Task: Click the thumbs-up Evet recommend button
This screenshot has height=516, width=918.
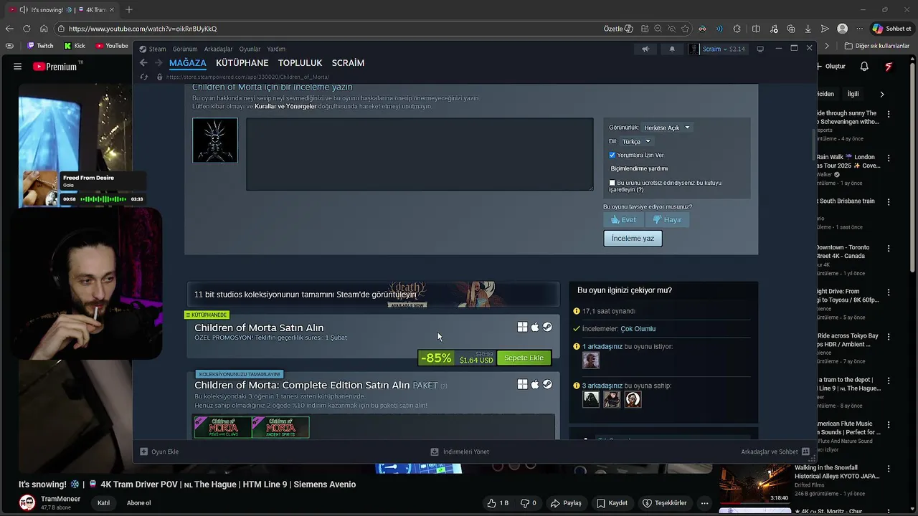Action: [623, 220]
